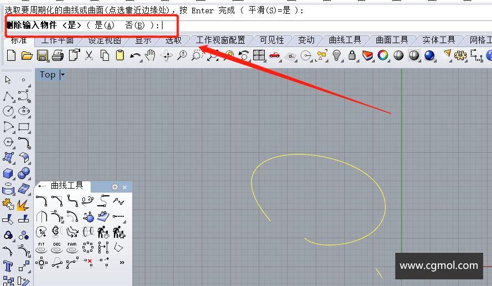492x286 pixels.
Task: Click the Chamfer curves icon in curve tools
Action: click(x=57, y=201)
